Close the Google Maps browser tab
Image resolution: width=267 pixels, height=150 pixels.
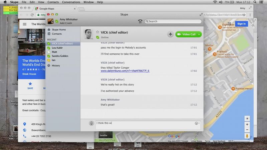74,9
